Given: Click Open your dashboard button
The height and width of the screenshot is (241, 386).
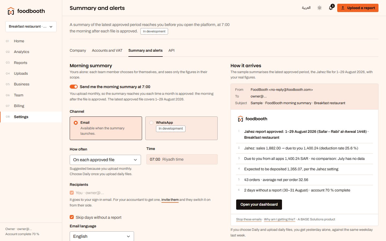Looking at the screenshot, I should [259, 205].
